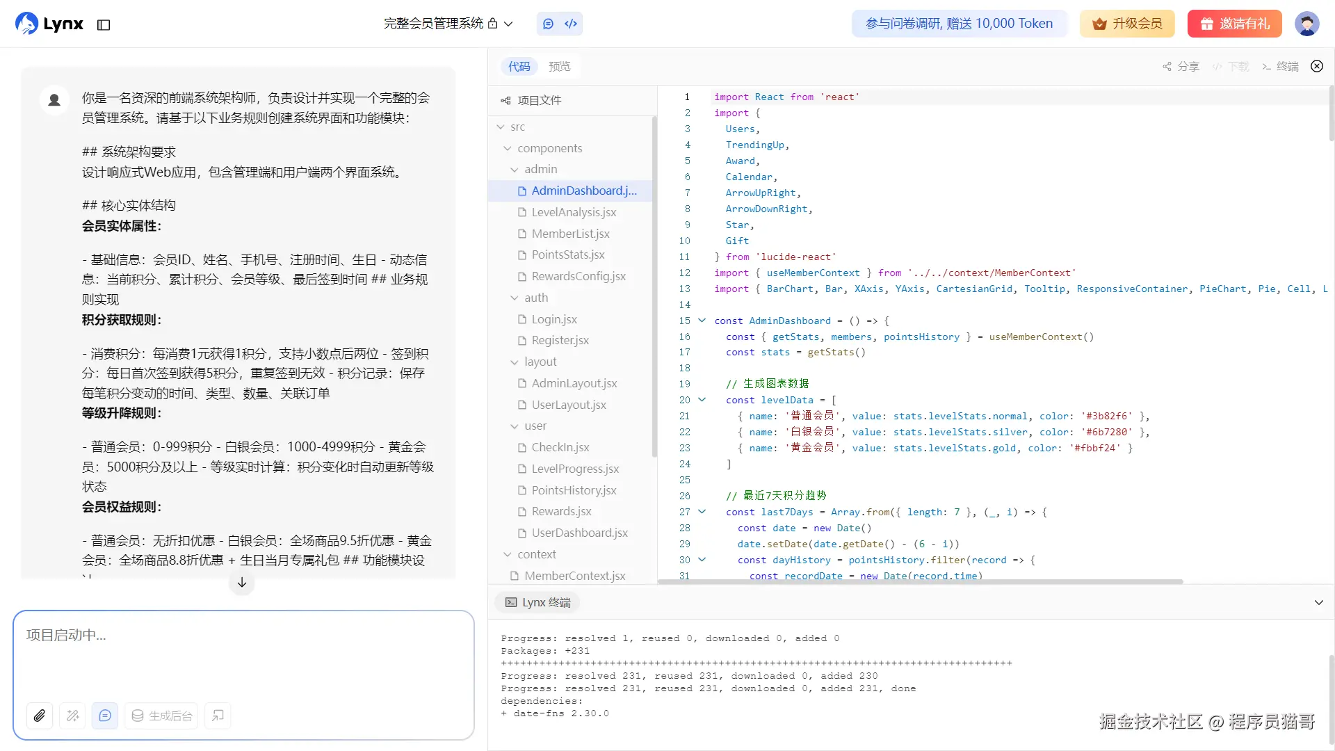The height and width of the screenshot is (751, 1335).
Task: Switch to code view icon in header
Action: pos(571,24)
